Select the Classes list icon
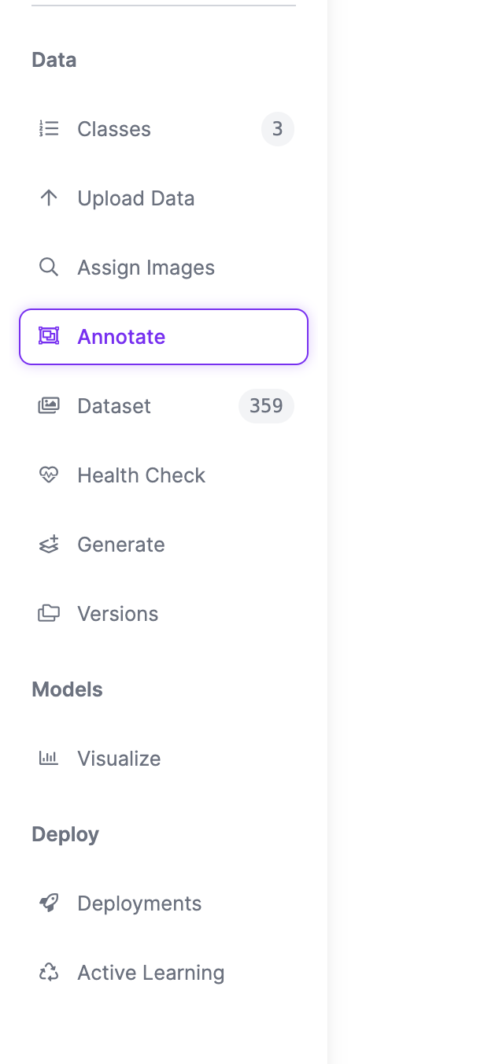The width and height of the screenshot is (477, 1064). click(49, 129)
